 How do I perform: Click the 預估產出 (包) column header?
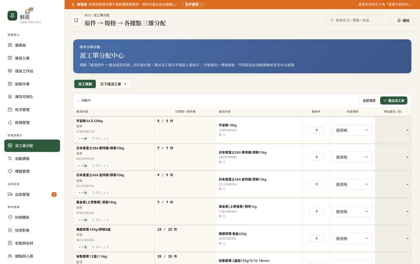[x=393, y=111]
